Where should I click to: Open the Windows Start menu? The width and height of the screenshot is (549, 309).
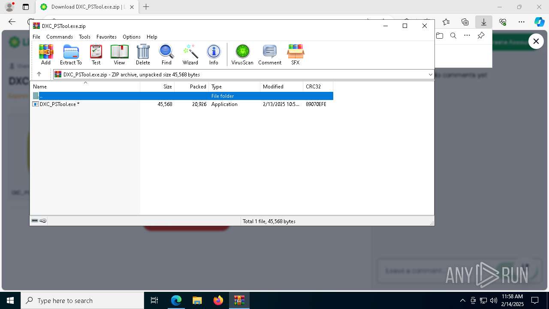10,300
